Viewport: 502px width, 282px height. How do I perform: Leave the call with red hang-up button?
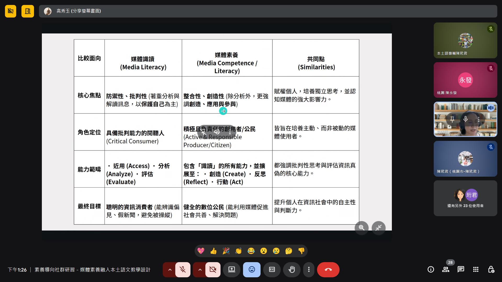click(x=328, y=269)
